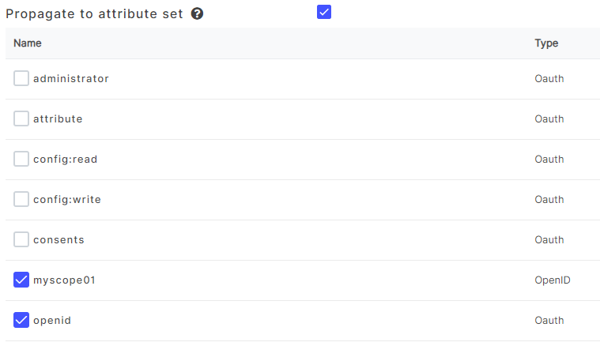
Task: Click the help icon beside Propagate to attribute set
Action: pos(198,14)
